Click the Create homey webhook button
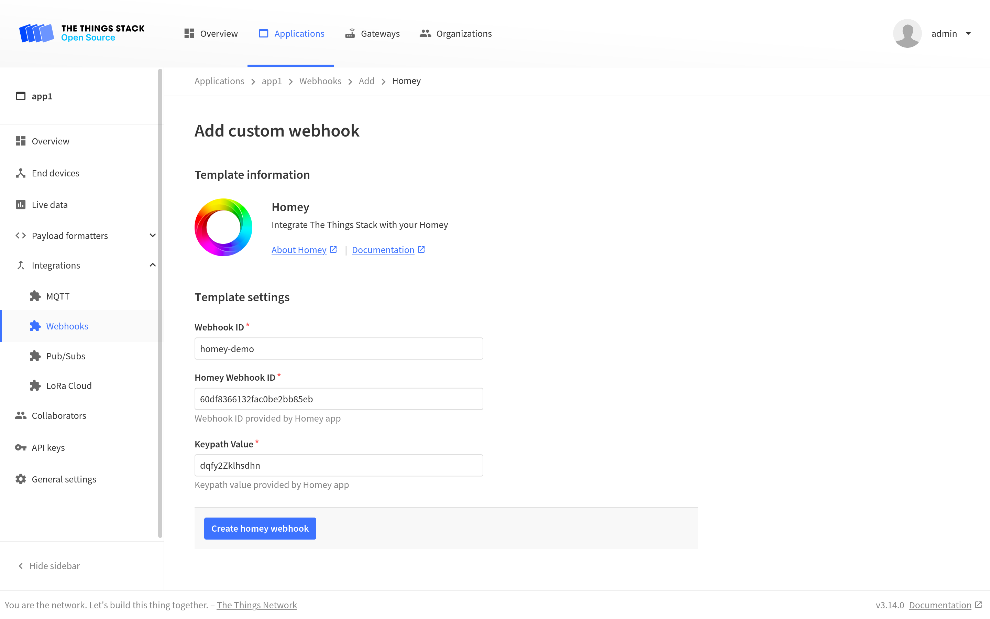The width and height of the screenshot is (990, 619). (x=260, y=528)
